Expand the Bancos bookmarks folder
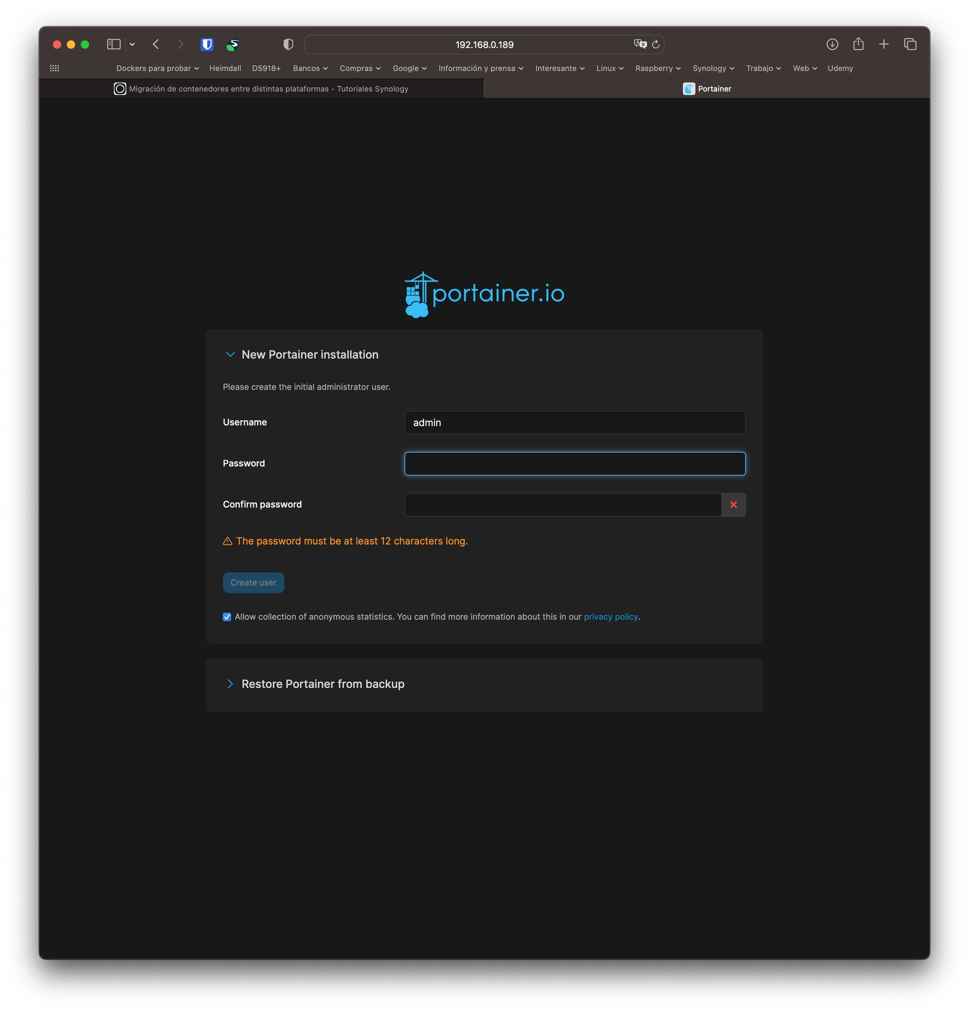 tap(310, 68)
